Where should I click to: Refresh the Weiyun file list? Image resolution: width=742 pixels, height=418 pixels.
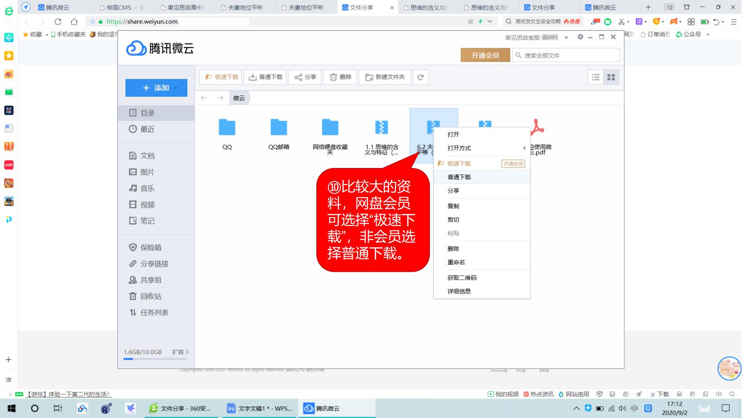point(420,77)
